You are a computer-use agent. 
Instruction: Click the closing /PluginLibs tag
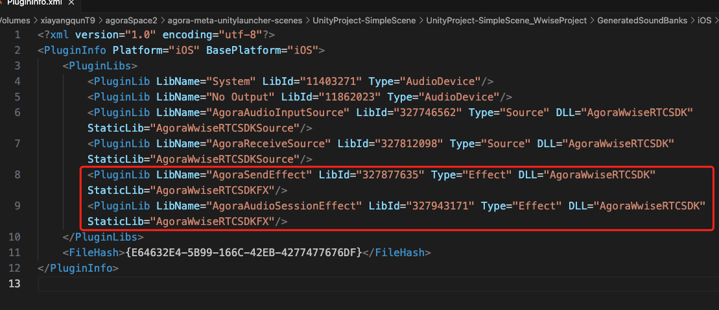pos(103,237)
